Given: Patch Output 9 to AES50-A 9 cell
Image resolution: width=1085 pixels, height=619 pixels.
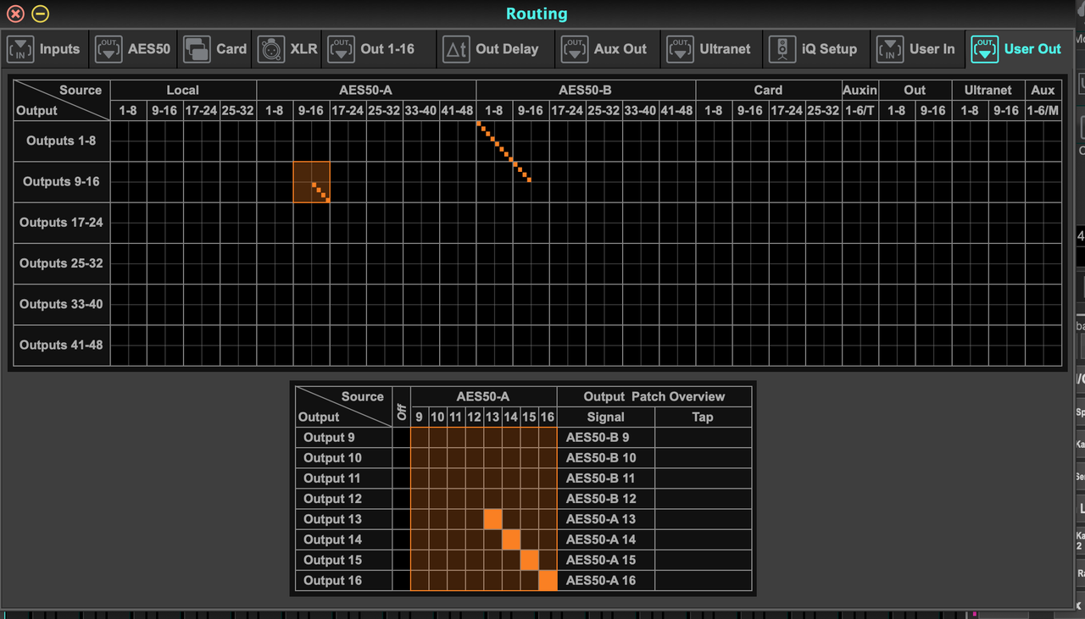Looking at the screenshot, I should (x=420, y=438).
